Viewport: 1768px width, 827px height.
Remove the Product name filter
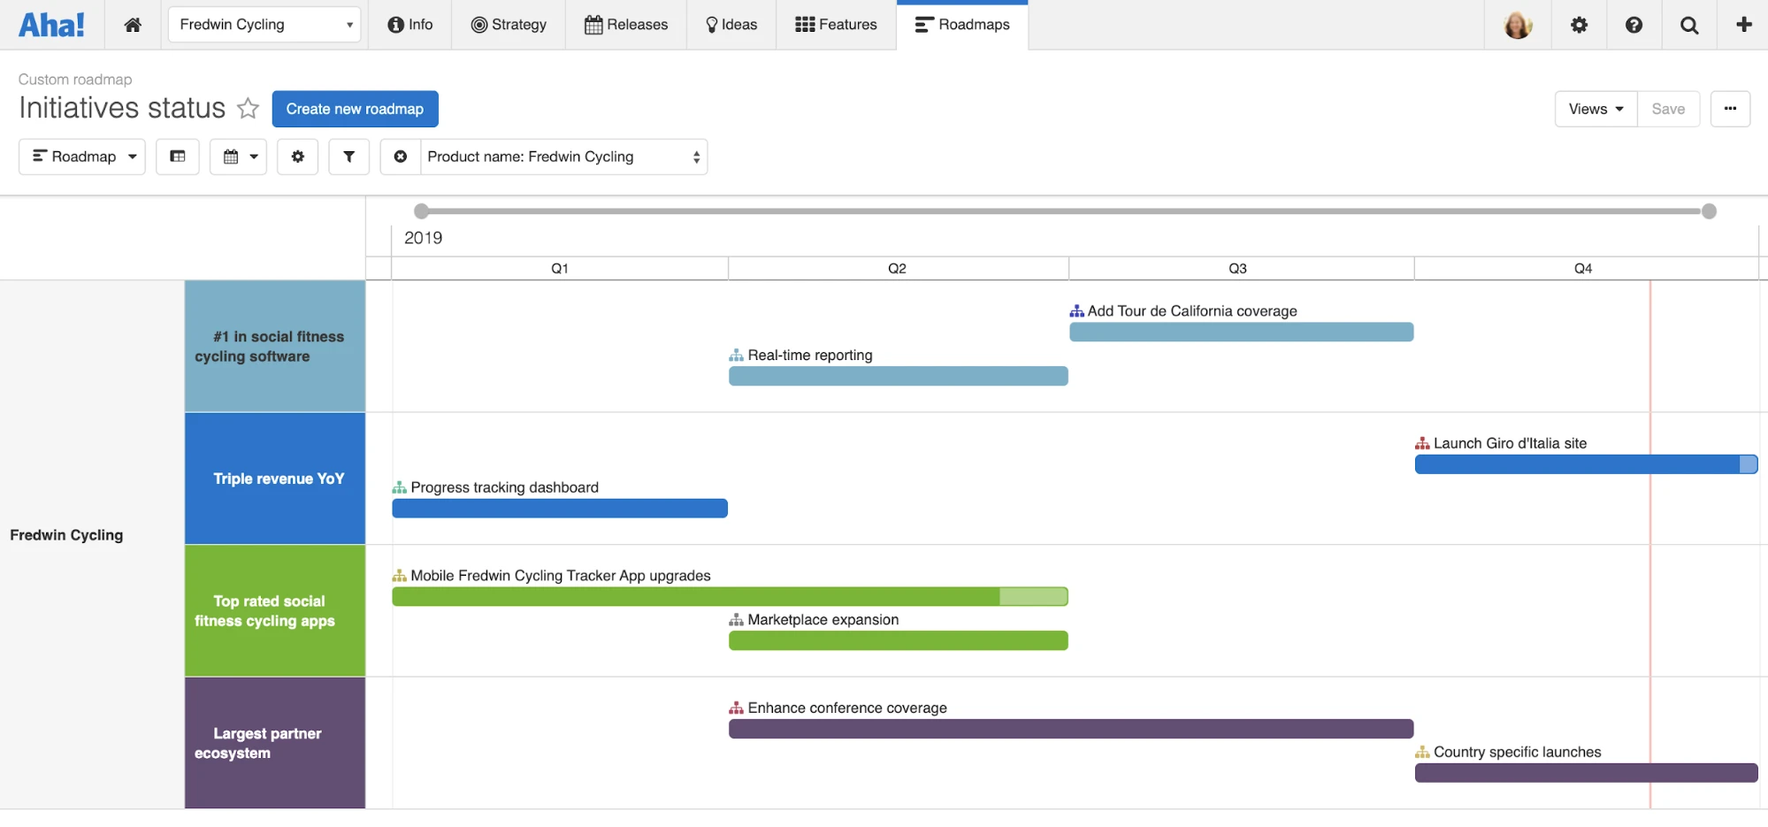pyautogui.click(x=401, y=157)
